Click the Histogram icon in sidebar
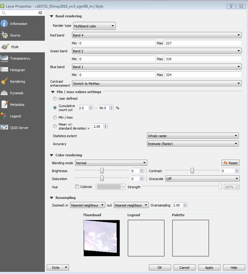 pyautogui.click(x=4, y=70)
